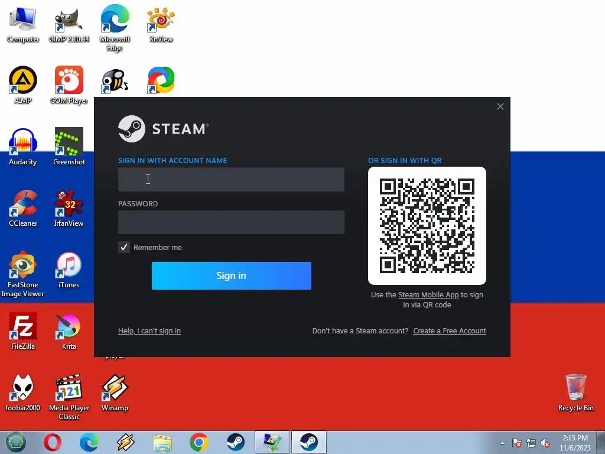The height and width of the screenshot is (454, 605).
Task: Select the FileZilla desktop shortcut
Action: (x=23, y=331)
